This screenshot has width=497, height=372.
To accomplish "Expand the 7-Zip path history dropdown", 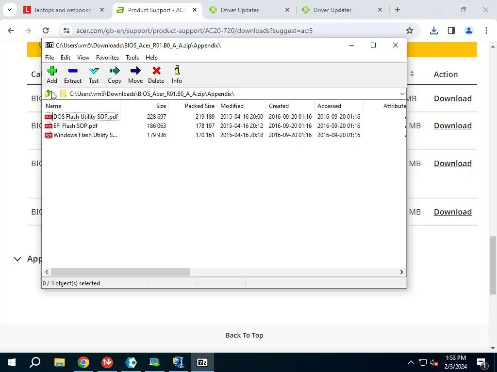I will [402, 93].
